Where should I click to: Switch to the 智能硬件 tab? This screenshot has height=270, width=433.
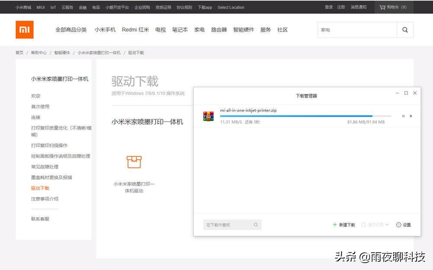point(244,30)
